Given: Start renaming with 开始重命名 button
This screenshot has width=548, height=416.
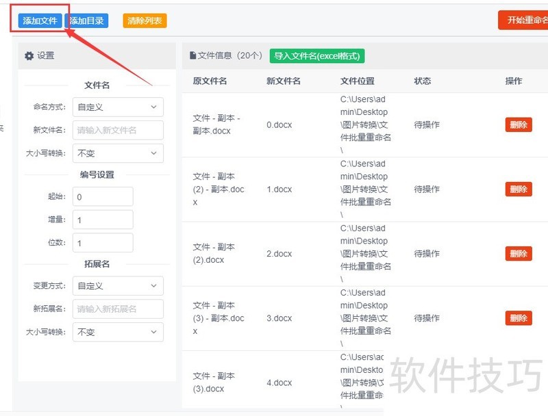Looking at the screenshot, I should pos(524,20).
